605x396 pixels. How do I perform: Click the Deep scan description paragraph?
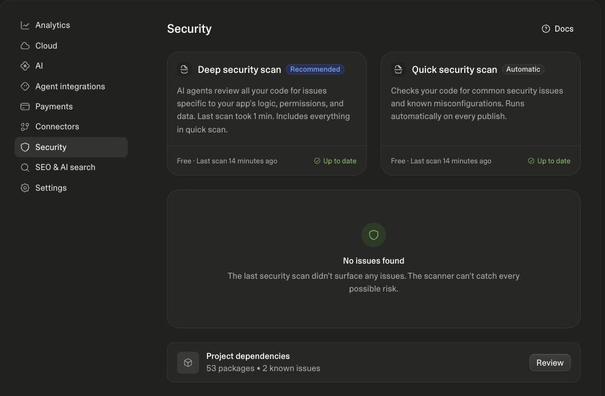[x=263, y=110]
